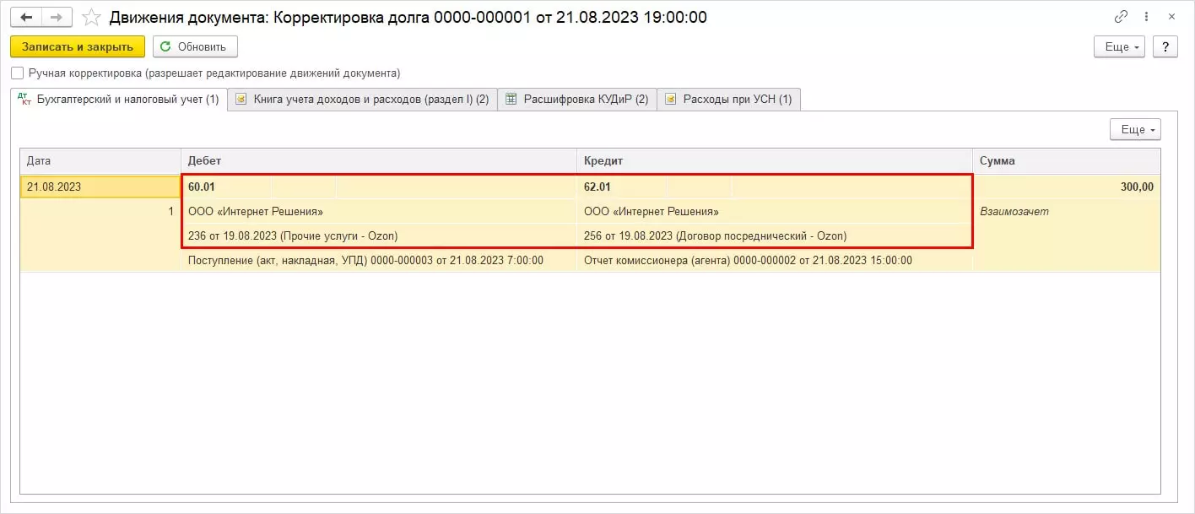Select the date cell 21.08.2023
Viewport: 1195px width, 514px height.
(100, 187)
